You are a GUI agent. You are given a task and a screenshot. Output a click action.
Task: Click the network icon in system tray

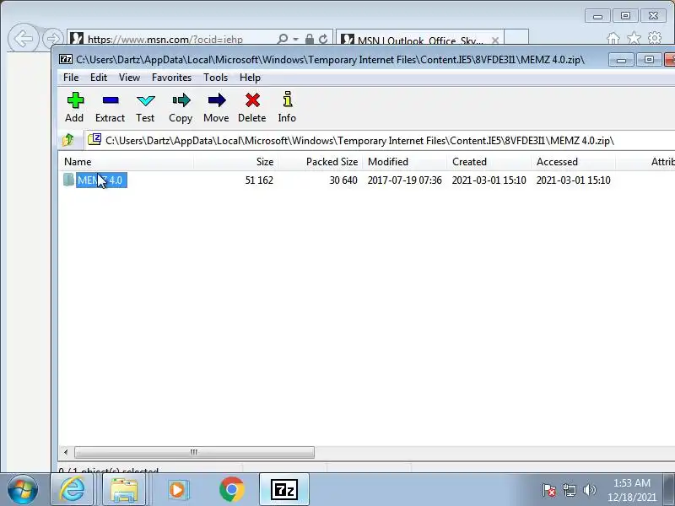click(x=569, y=490)
